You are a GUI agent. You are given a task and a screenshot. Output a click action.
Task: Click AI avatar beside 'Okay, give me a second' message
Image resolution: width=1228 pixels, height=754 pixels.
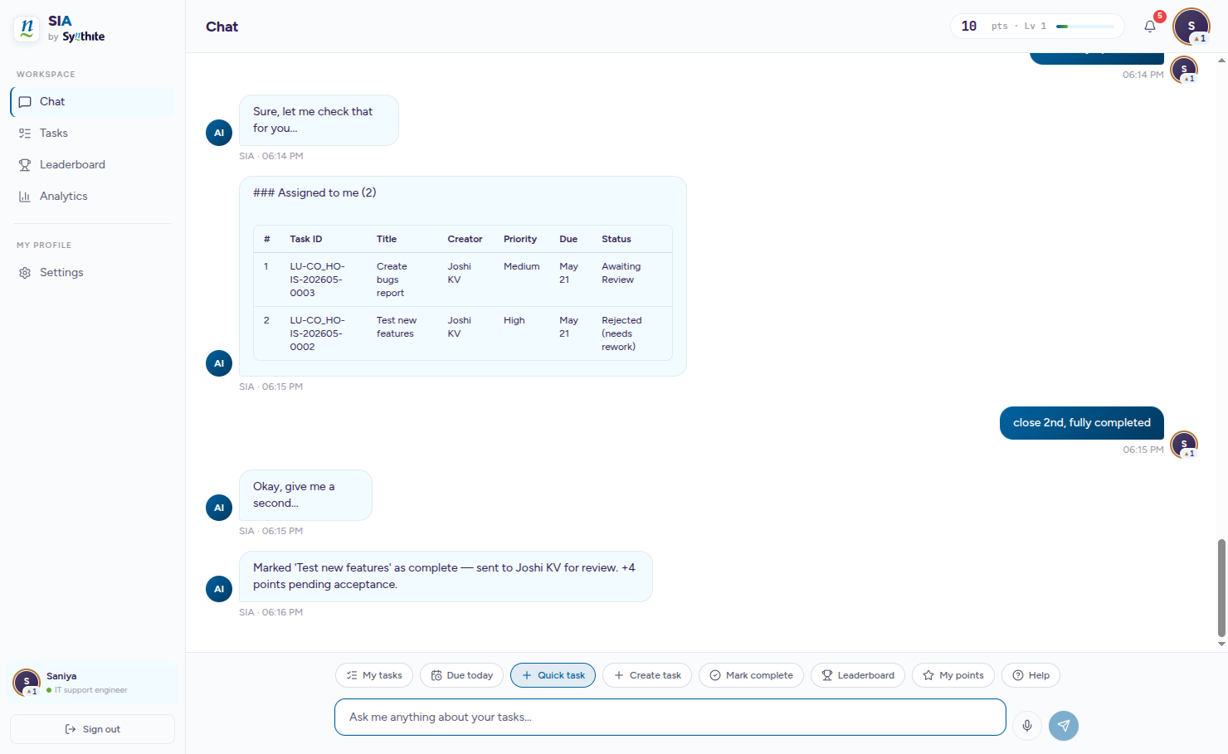(x=219, y=508)
